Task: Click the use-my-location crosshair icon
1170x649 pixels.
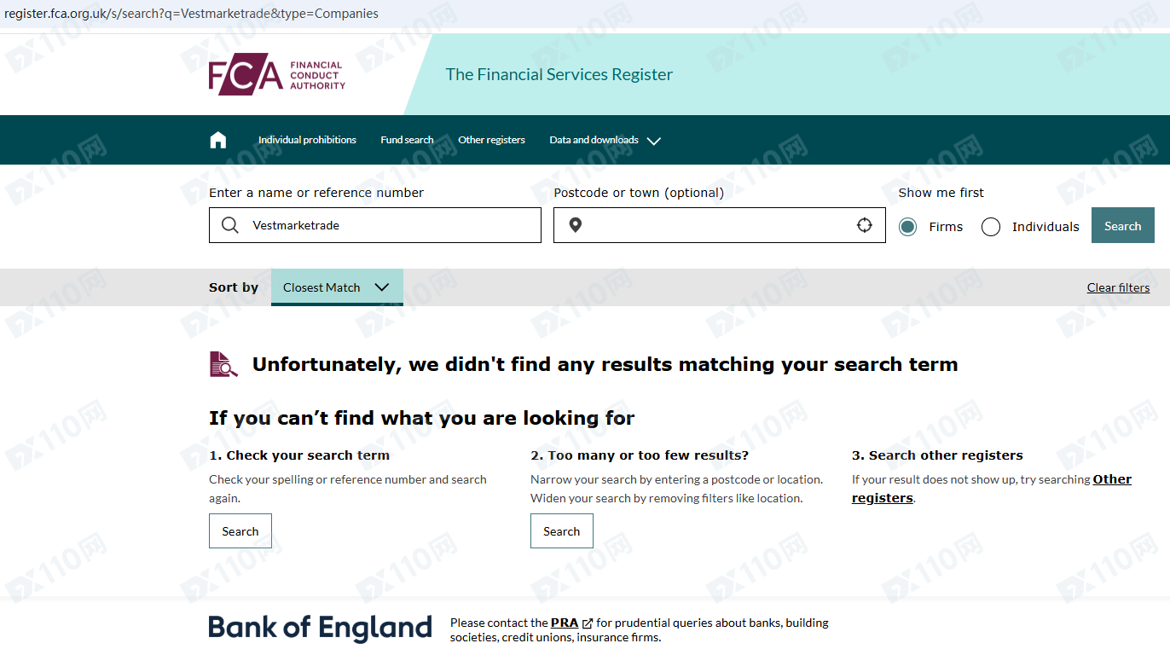Action: (865, 225)
